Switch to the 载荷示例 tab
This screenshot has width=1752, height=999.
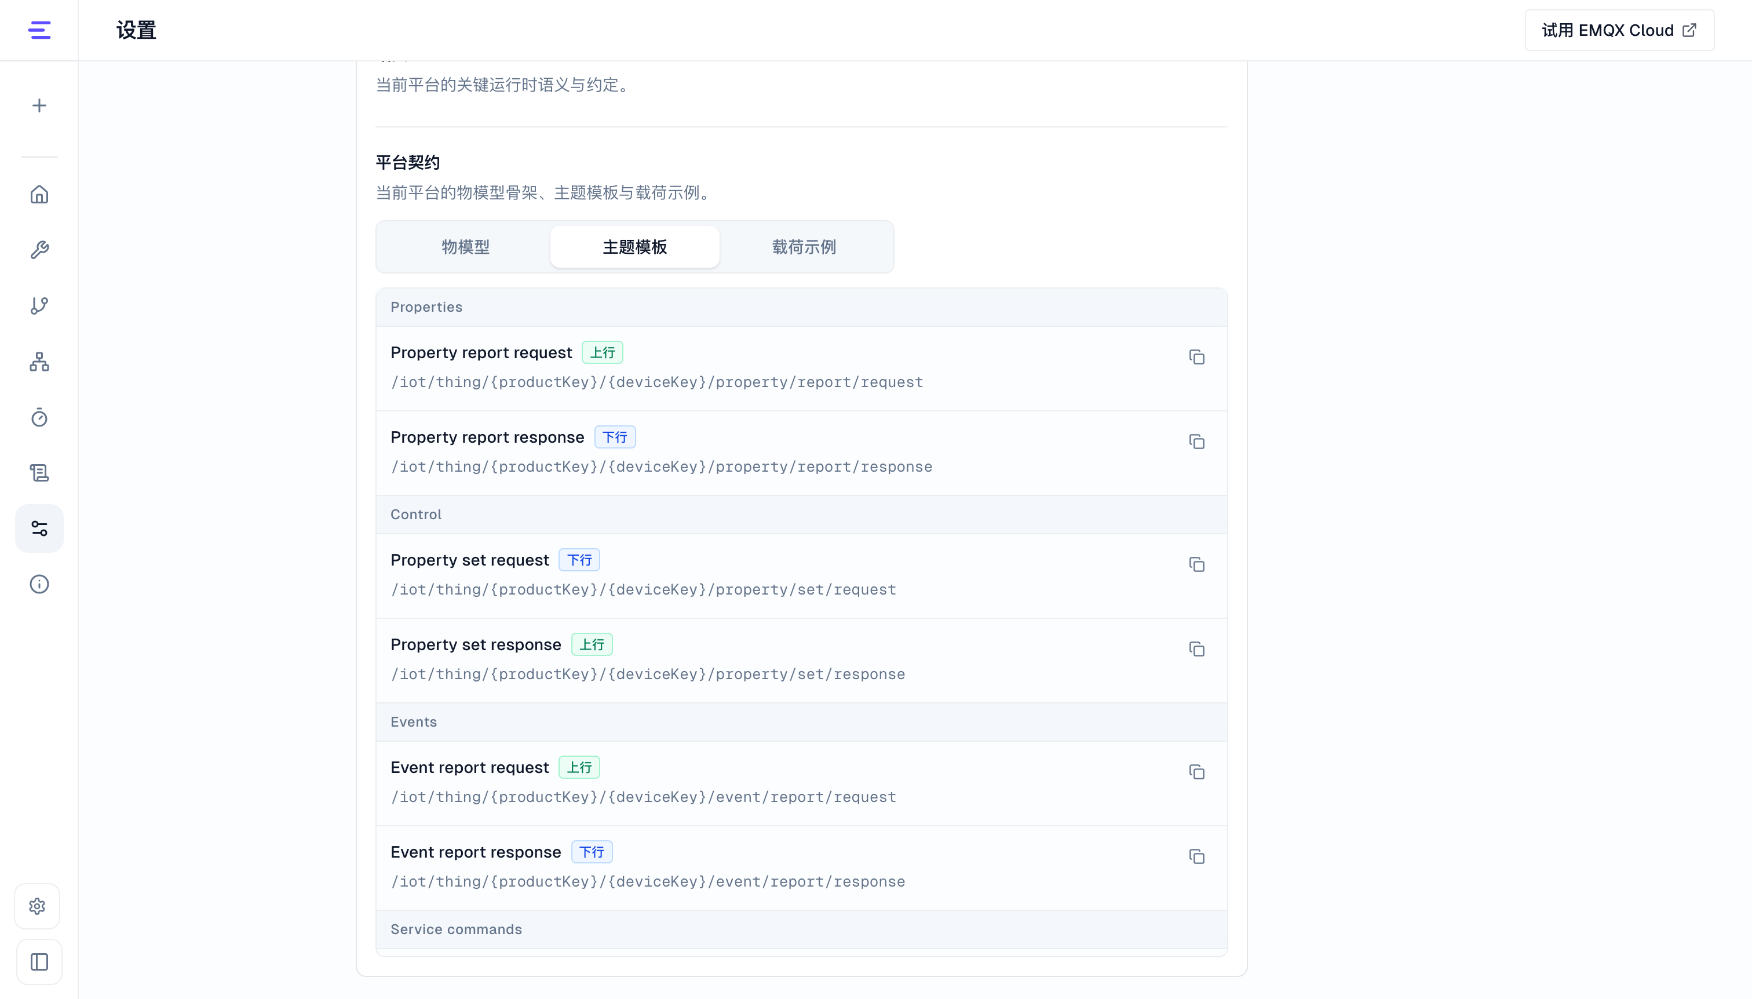coord(804,247)
